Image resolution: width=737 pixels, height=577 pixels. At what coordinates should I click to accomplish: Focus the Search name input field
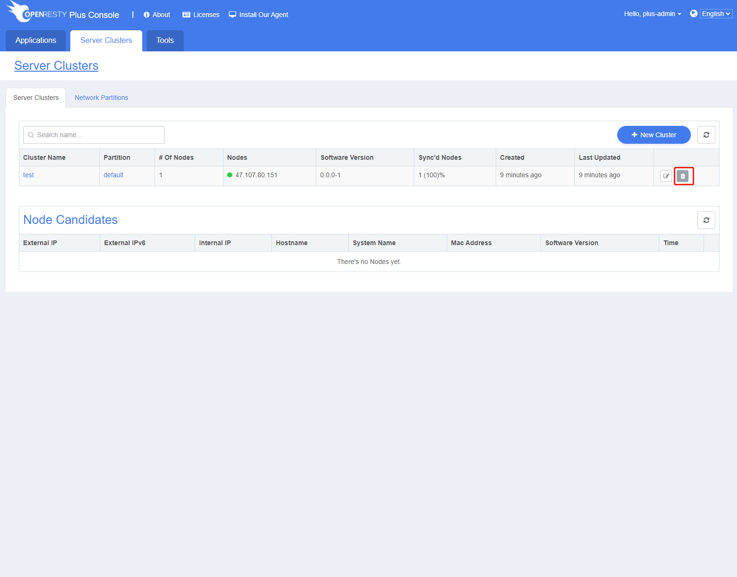pos(94,135)
